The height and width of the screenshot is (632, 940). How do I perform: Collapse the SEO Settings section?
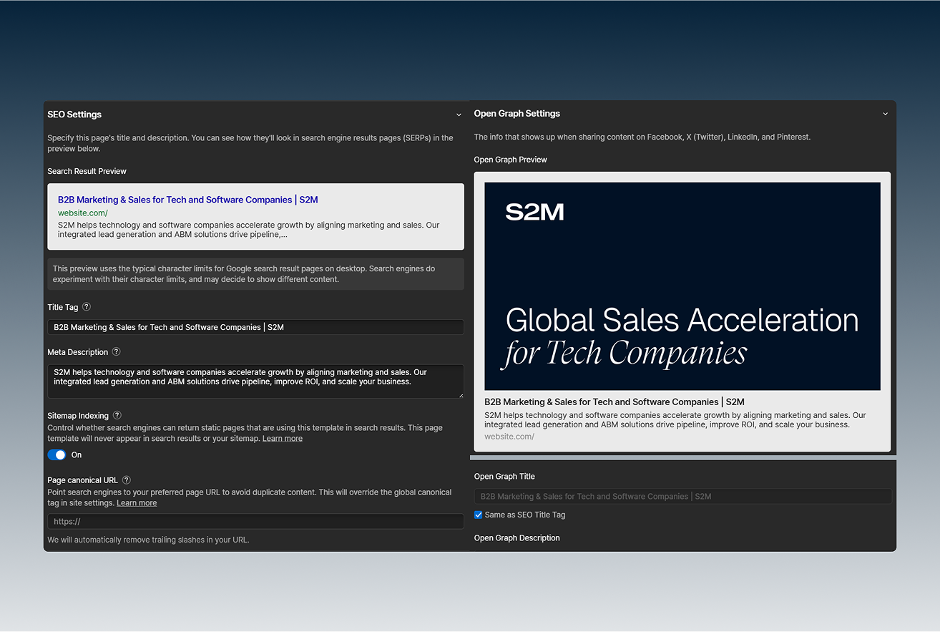coord(459,115)
